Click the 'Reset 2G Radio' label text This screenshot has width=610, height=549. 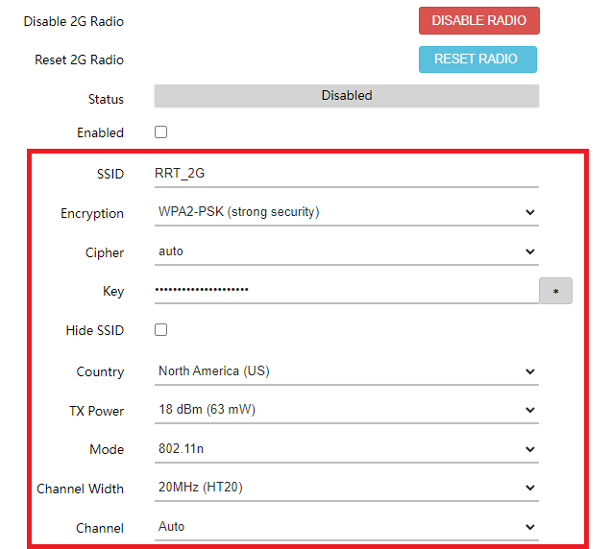pyautogui.click(x=79, y=60)
